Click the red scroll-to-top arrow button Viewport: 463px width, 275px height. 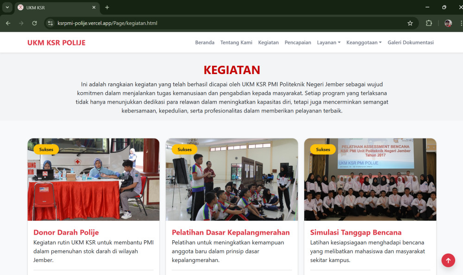(448, 260)
